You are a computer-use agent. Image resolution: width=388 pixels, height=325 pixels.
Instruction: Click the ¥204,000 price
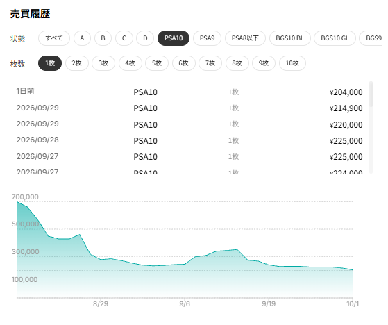[346, 92]
